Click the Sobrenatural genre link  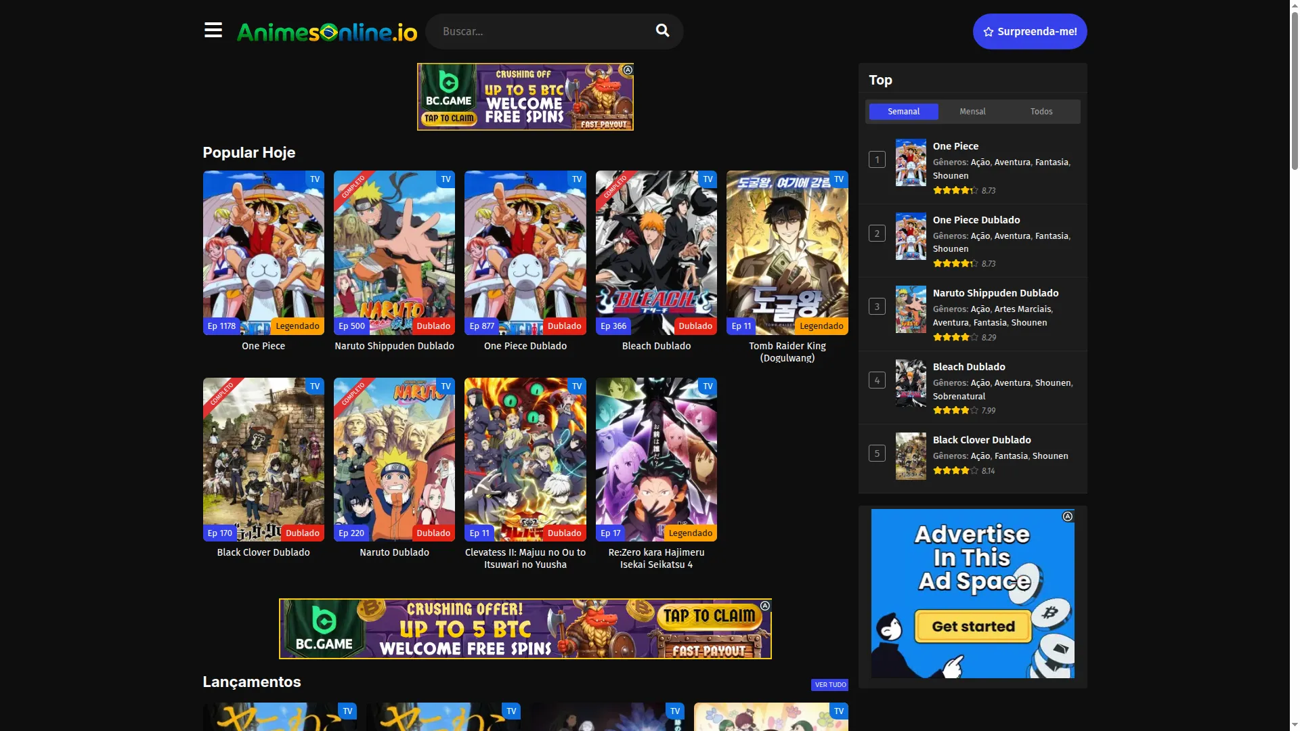tap(959, 397)
